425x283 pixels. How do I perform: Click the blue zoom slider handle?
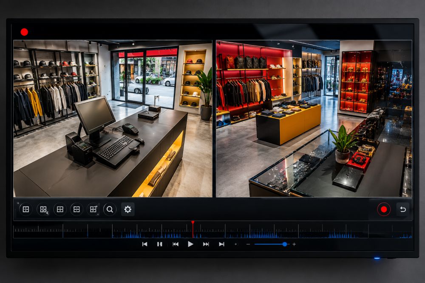tap(285, 244)
